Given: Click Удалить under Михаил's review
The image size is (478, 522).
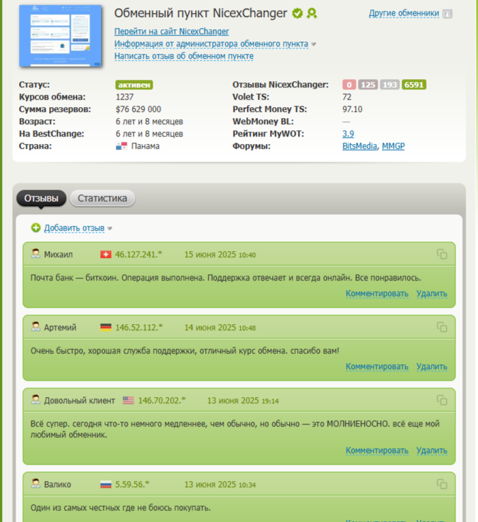Looking at the screenshot, I should click(432, 293).
